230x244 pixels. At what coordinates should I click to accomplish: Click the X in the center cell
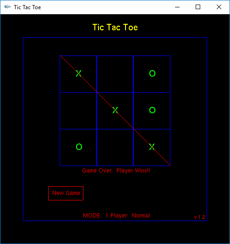pos(115,110)
